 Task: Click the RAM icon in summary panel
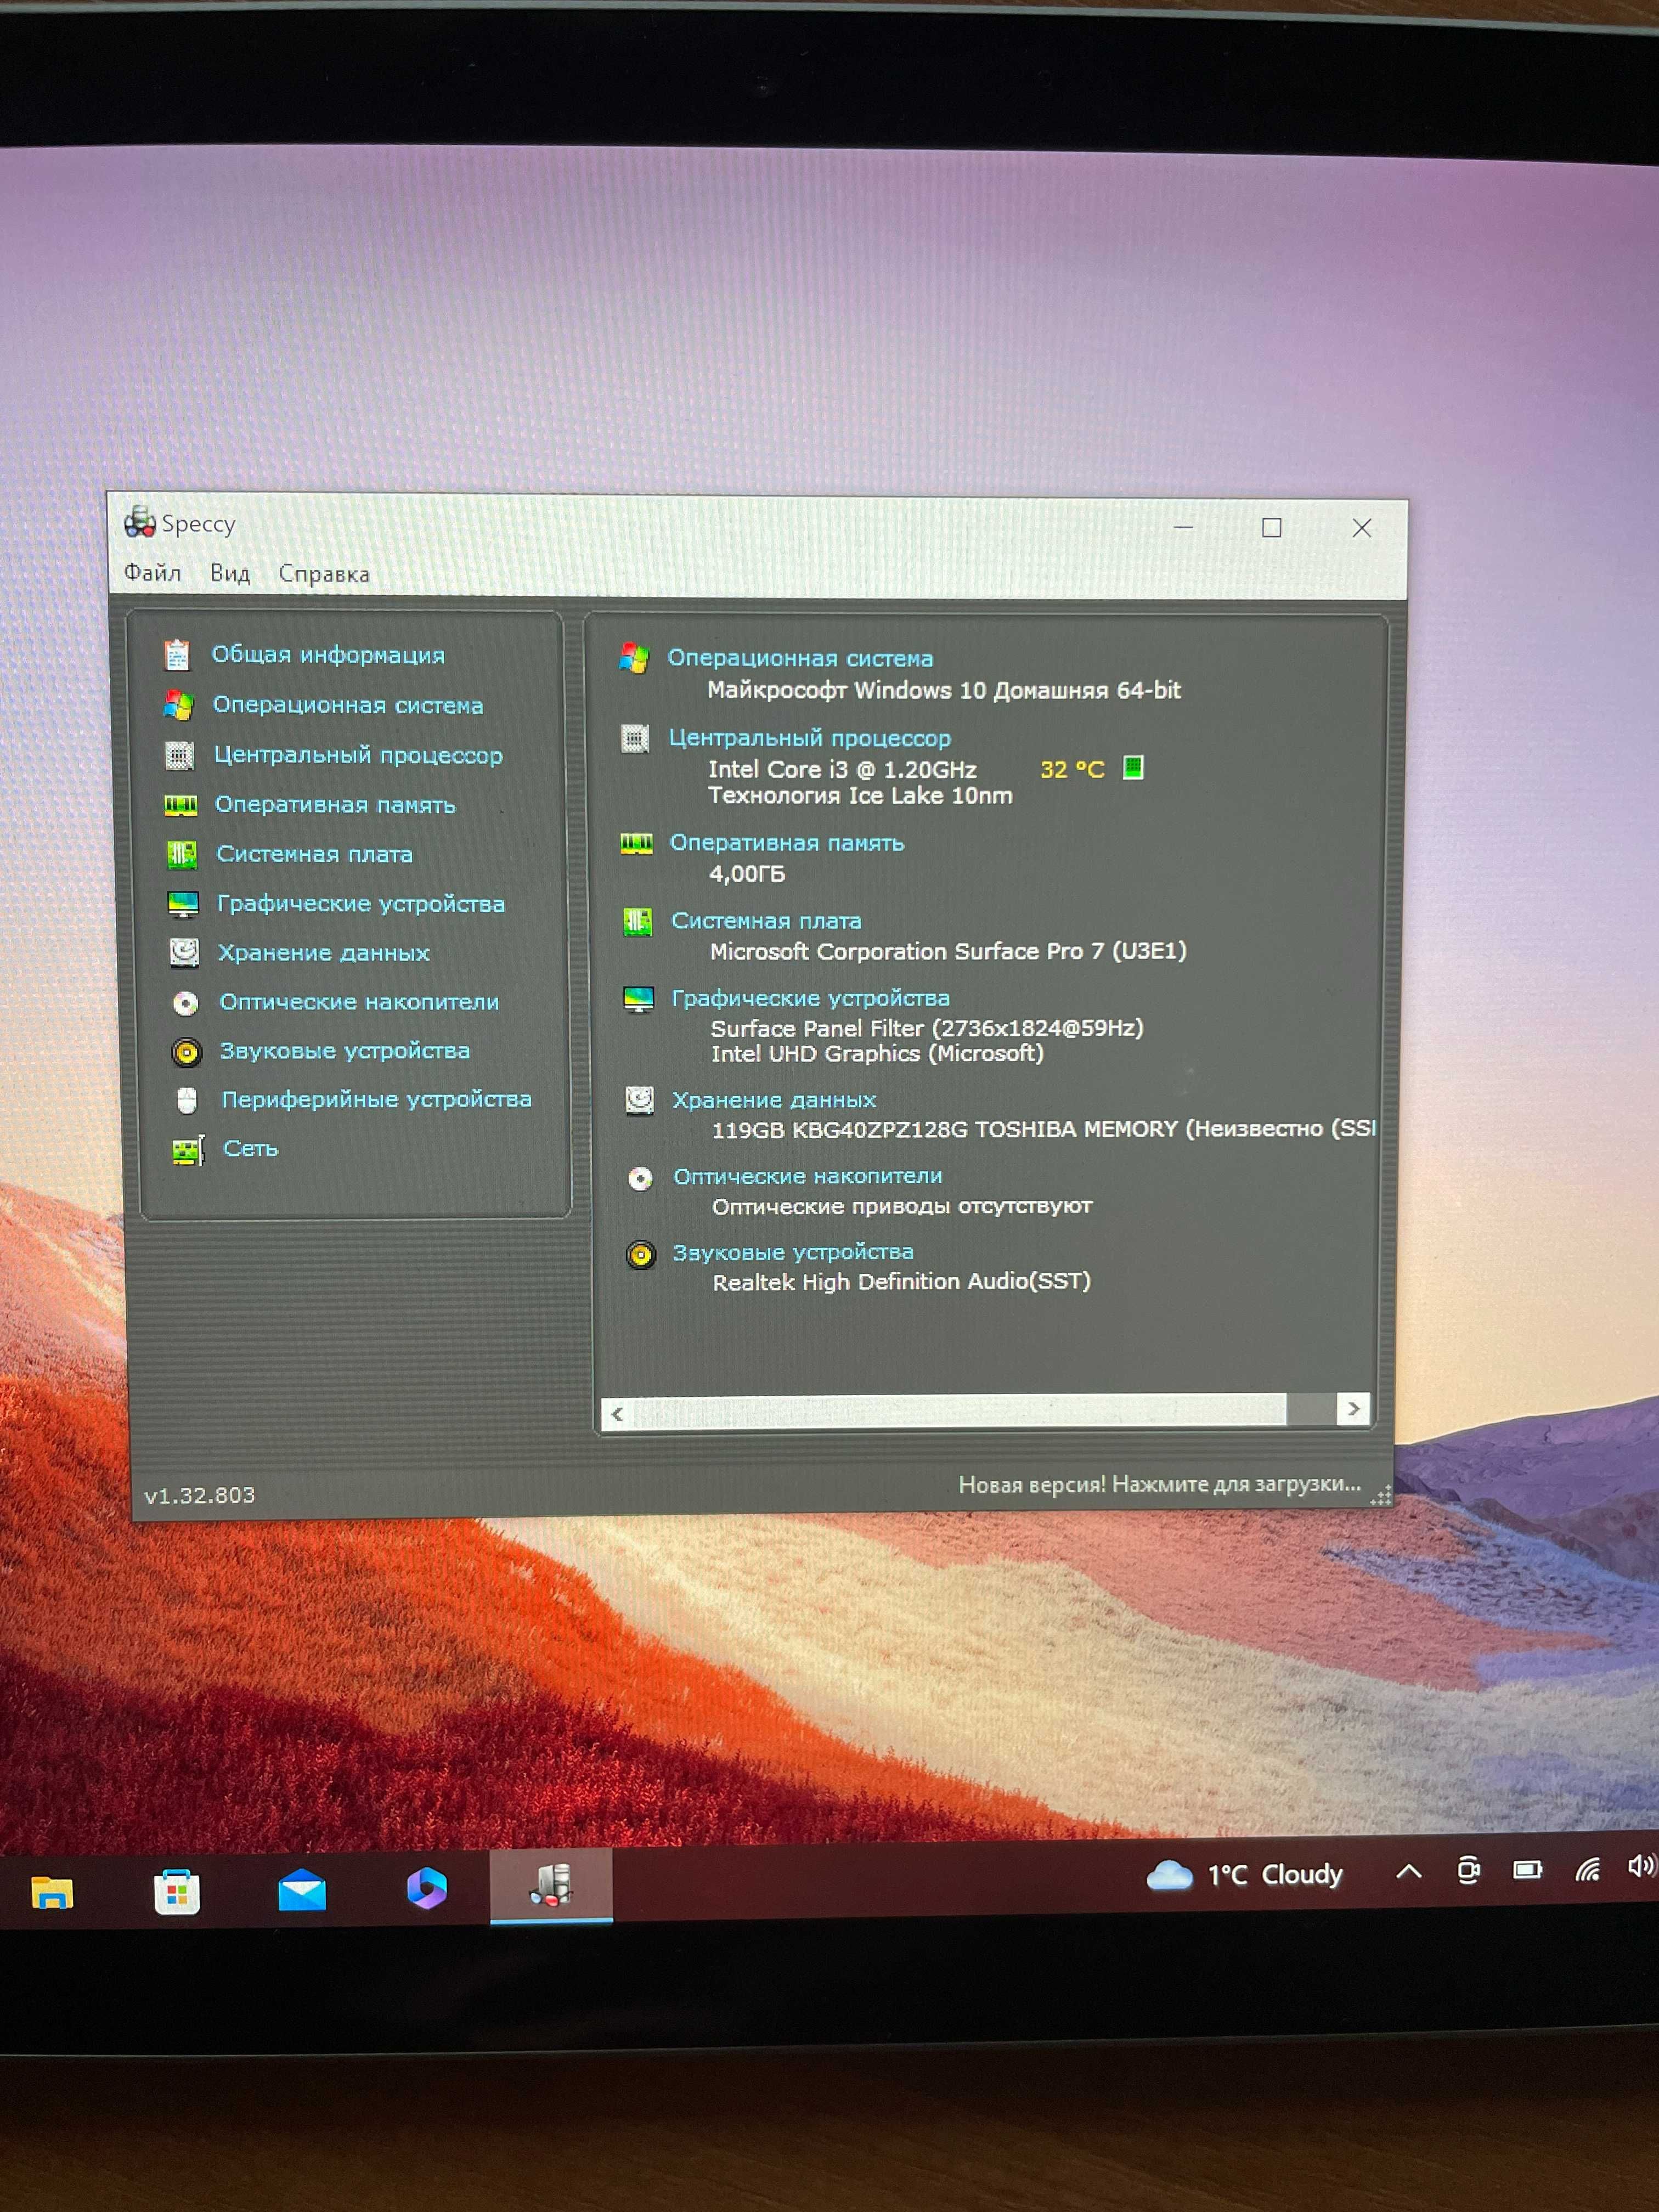coord(636,844)
